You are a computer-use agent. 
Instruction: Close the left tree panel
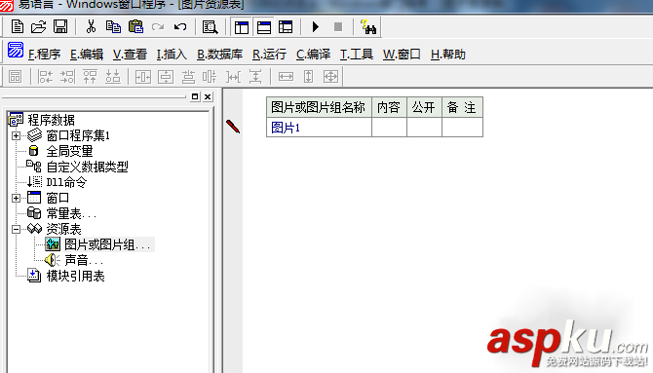tap(208, 96)
